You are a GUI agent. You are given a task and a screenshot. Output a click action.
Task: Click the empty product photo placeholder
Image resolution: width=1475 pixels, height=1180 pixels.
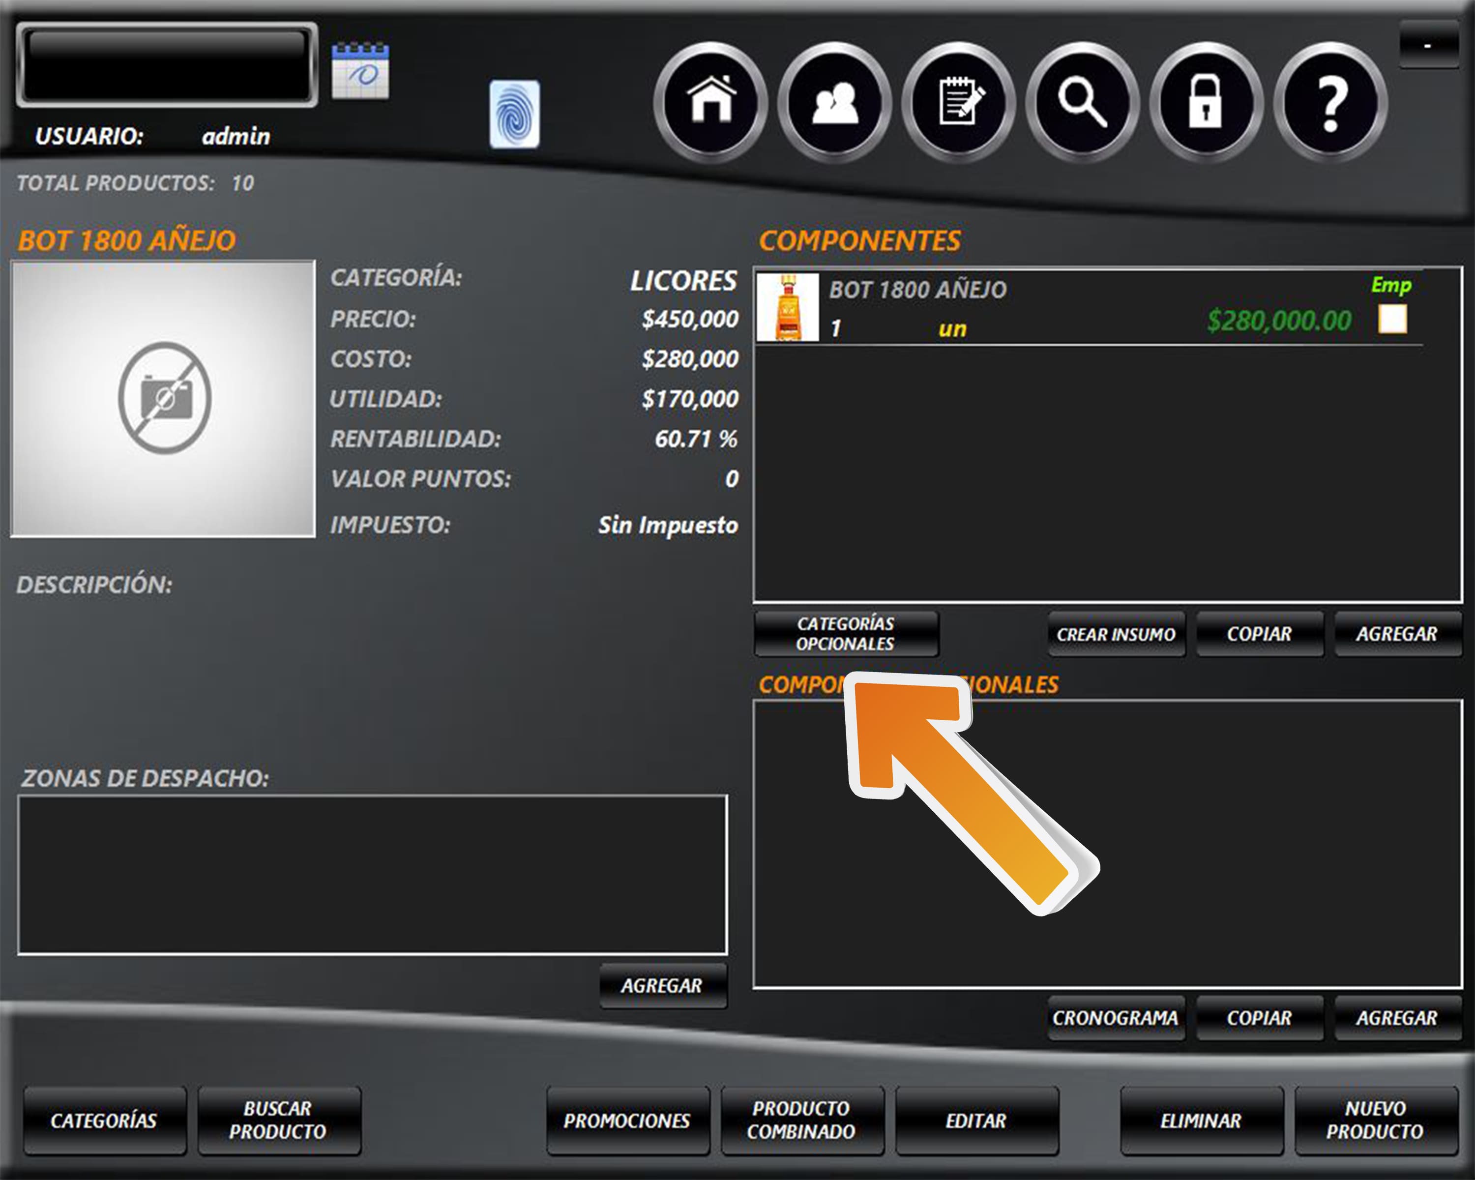pos(164,398)
